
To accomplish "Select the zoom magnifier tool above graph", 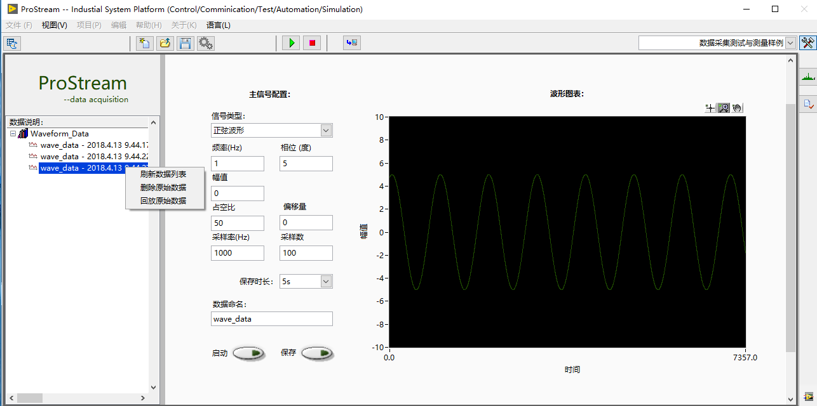I will [x=724, y=108].
